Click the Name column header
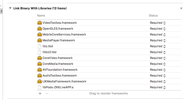Image resolution: width=184 pixels, height=100 pixels. click(41, 15)
